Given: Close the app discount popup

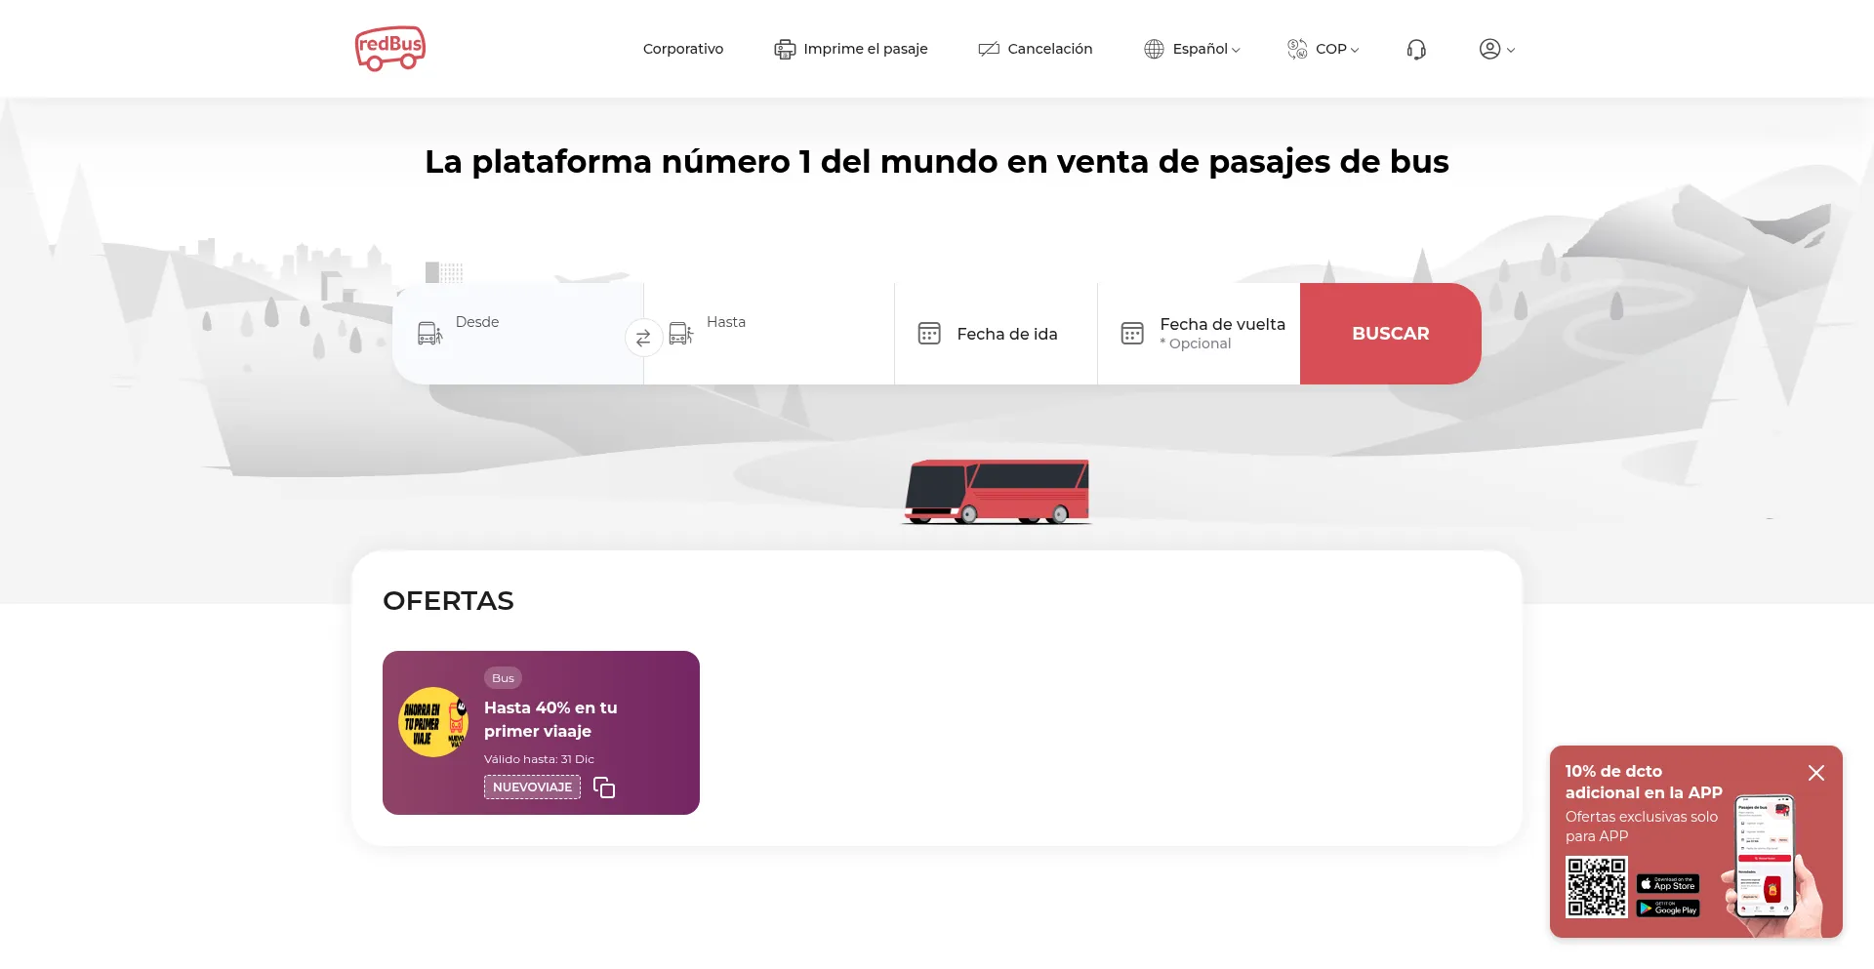Looking at the screenshot, I should (1815, 773).
